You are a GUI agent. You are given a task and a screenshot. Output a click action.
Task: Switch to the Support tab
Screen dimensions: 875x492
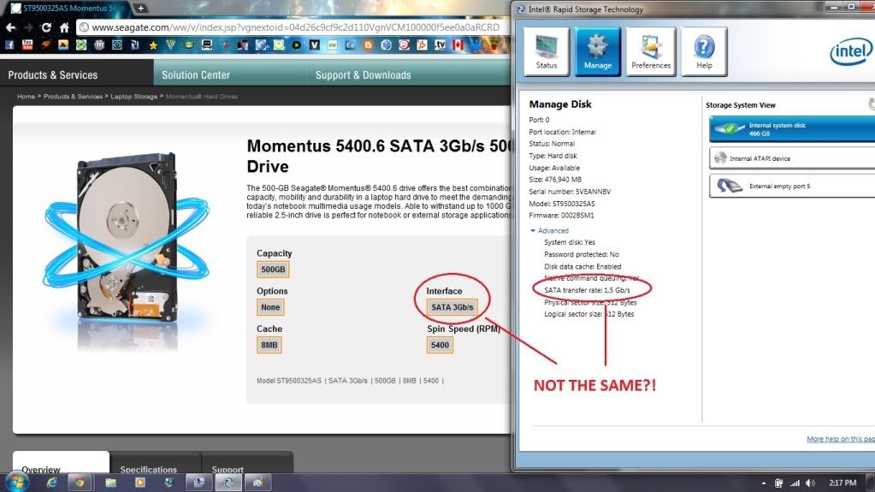pos(228,468)
